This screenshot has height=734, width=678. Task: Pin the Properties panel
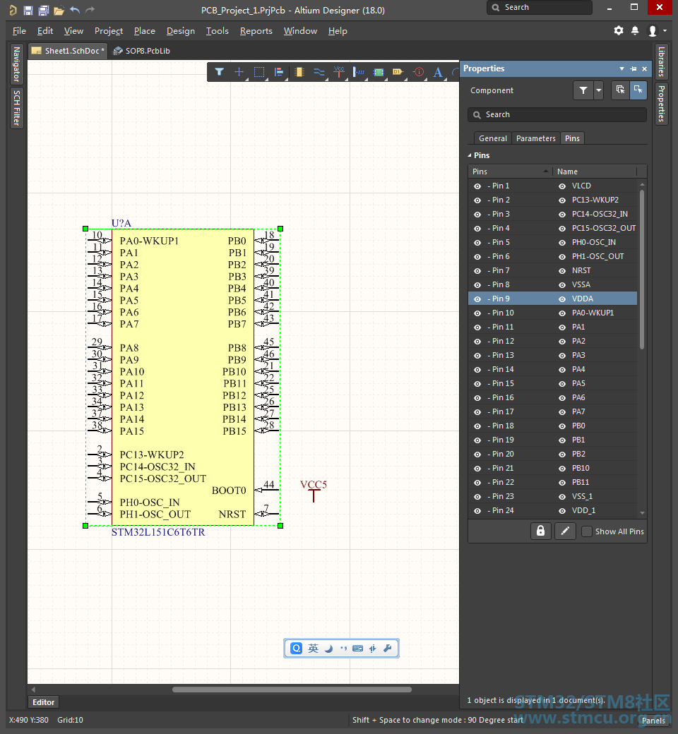click(x=634, y=69)
